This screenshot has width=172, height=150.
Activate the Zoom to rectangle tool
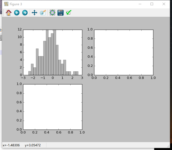pos(43,13)
